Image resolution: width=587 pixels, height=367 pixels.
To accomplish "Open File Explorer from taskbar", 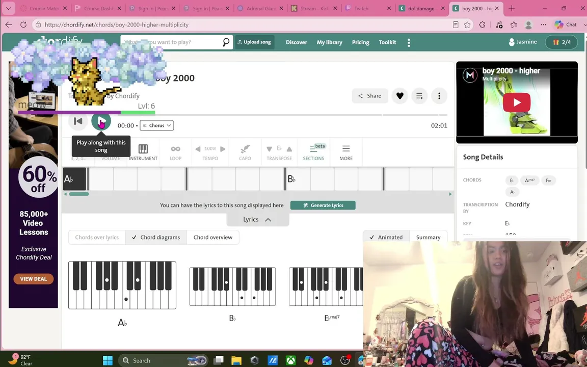I will [x=236, y=360].
